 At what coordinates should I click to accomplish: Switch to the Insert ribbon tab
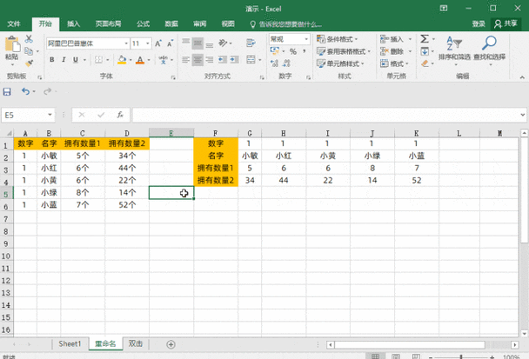(73, 23)
